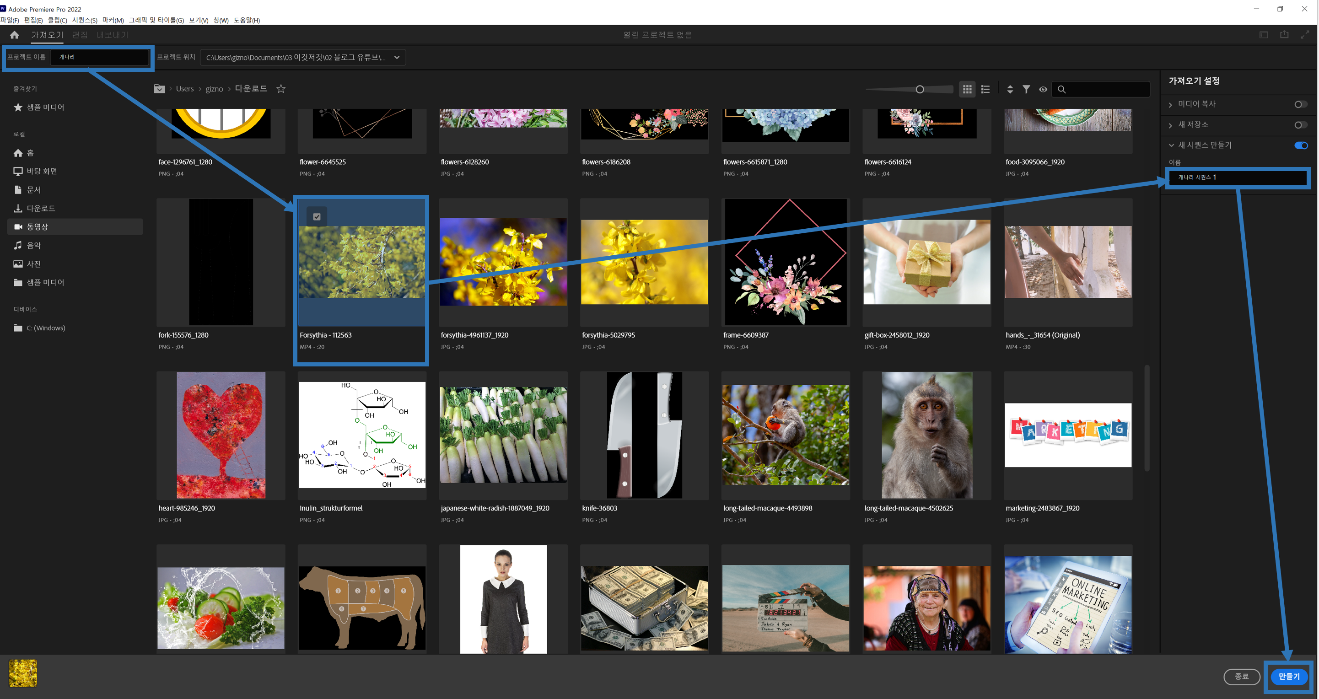Click the 만들기 button

click(x=1289, y=677)
